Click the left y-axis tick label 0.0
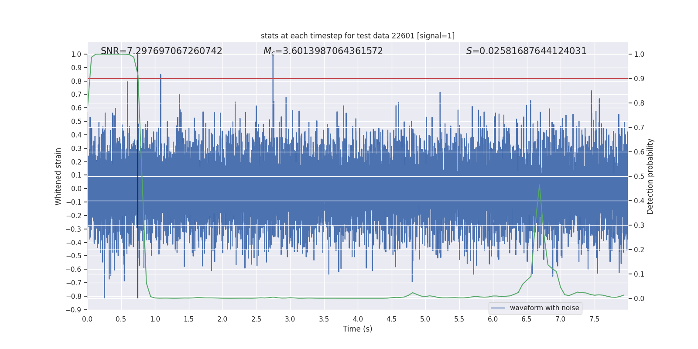Screen dimensions: 698x349 76,188
